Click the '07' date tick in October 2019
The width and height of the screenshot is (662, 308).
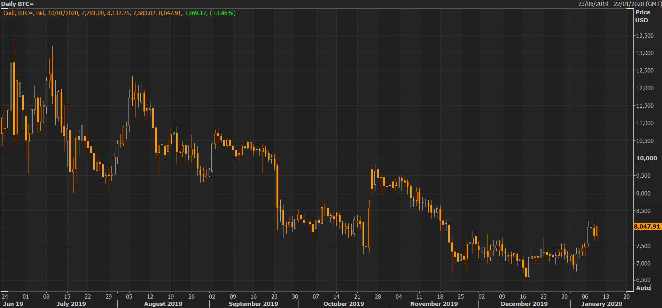pyautogui.click(x=316, y=297)
